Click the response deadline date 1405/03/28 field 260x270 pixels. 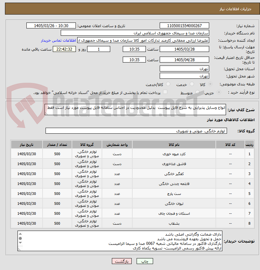184,49
